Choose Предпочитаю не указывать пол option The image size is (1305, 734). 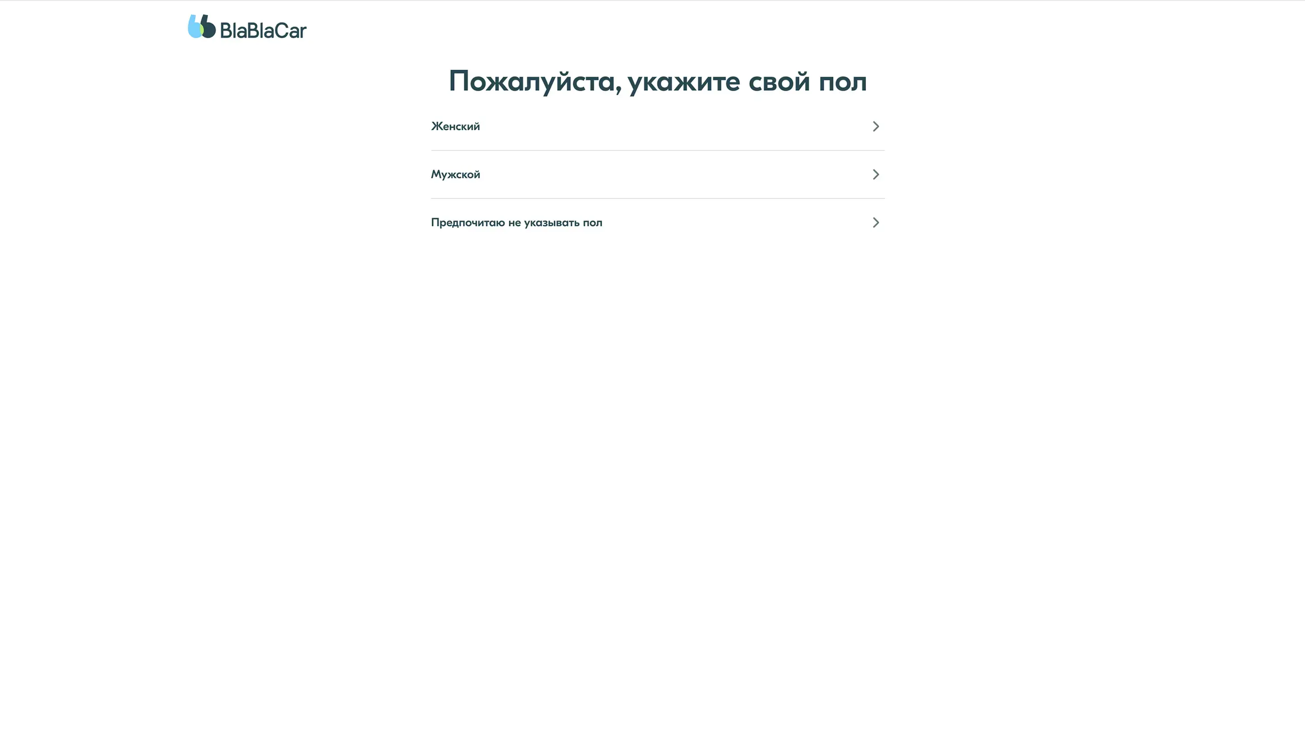516,223
